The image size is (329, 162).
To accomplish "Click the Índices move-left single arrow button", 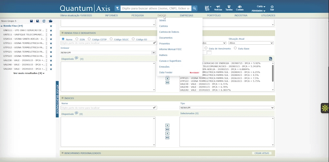I will 167,134.
